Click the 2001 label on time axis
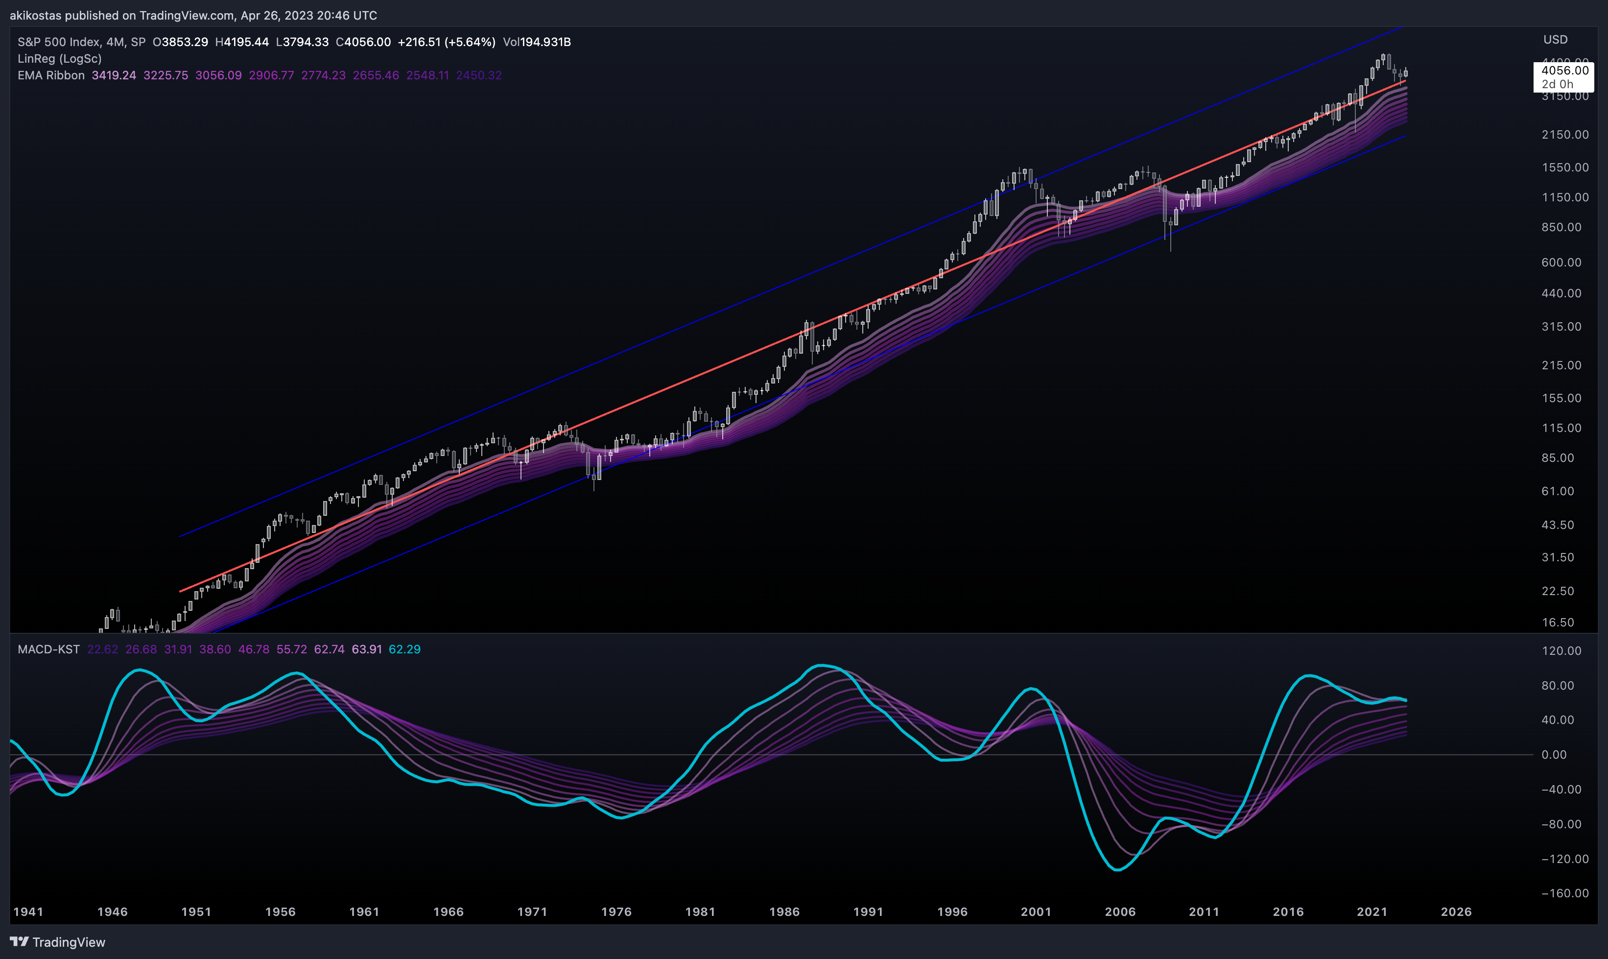This screenshot has height=959, width=1608. [1036, 912]
